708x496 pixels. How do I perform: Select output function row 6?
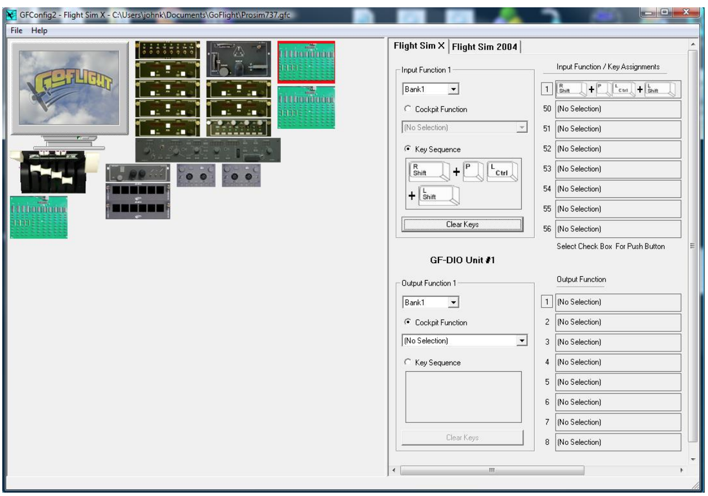tap(618, 402)
